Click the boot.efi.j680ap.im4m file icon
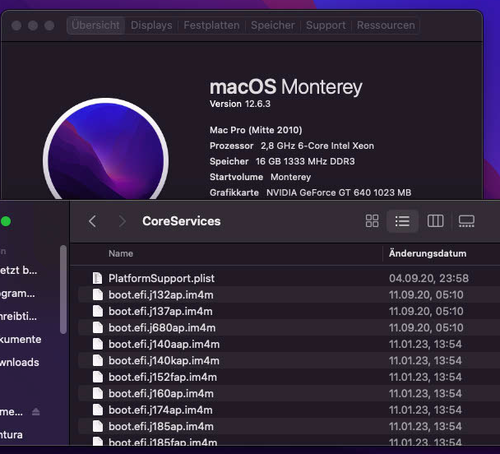This screenshot has width=500, height=454. pyautogui.click(x=98, y=327)
